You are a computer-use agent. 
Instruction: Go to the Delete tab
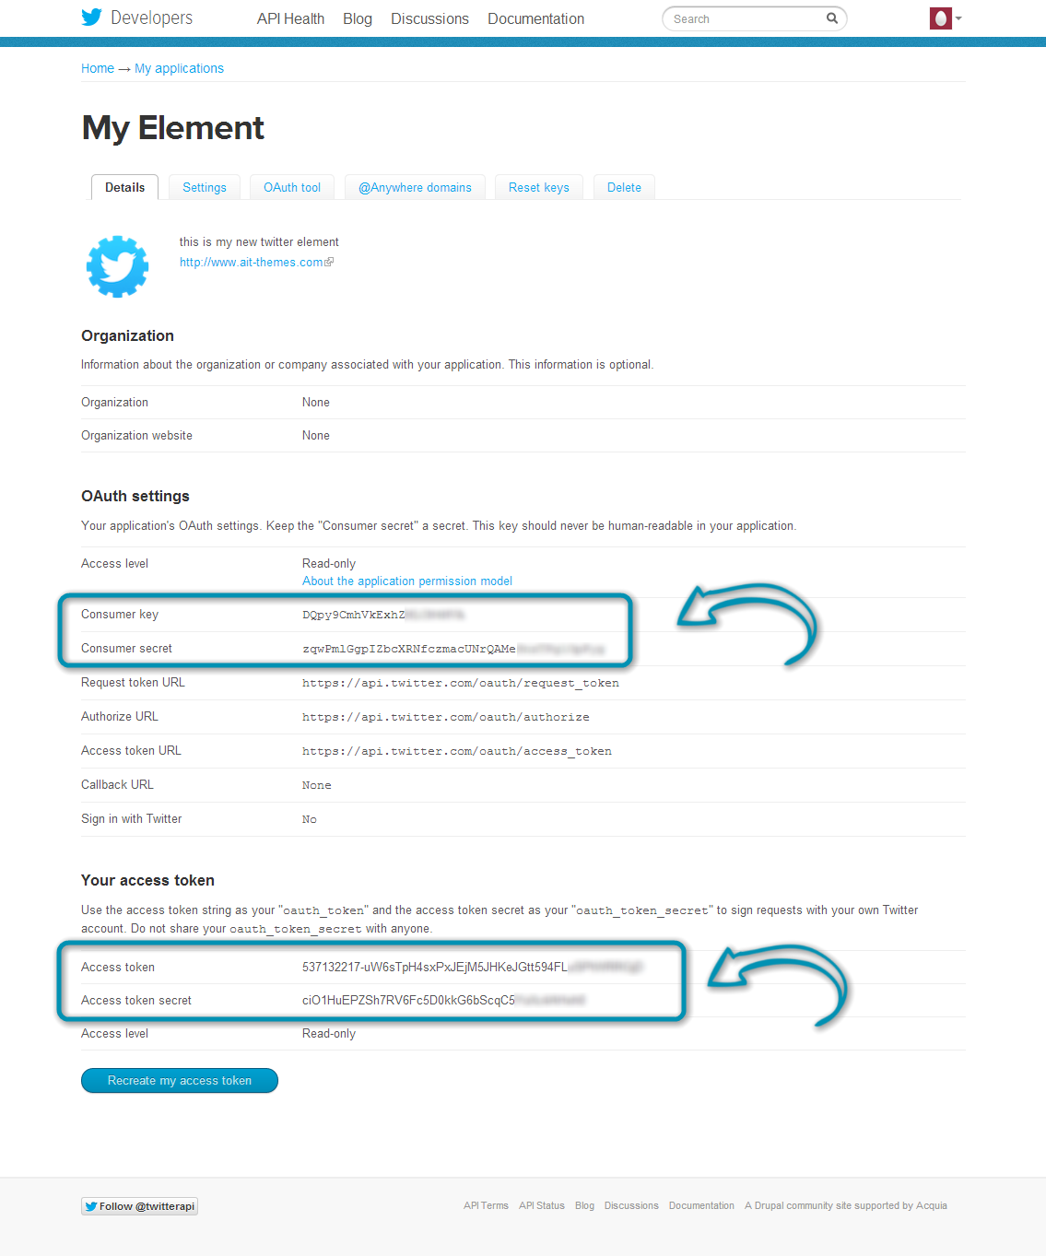tap(624, 187)
